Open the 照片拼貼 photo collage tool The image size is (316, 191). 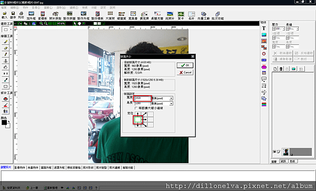(55, 15)
